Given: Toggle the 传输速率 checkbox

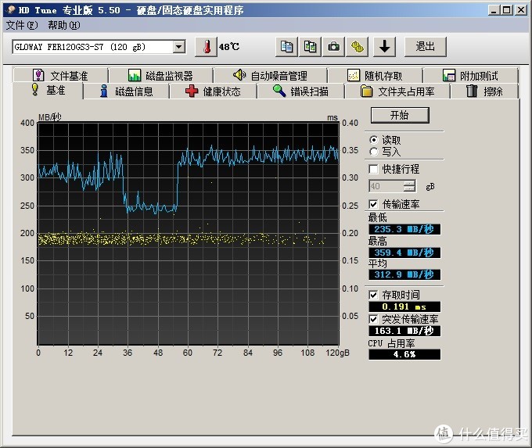Looking at the screenshot, I should coord(373,204).
